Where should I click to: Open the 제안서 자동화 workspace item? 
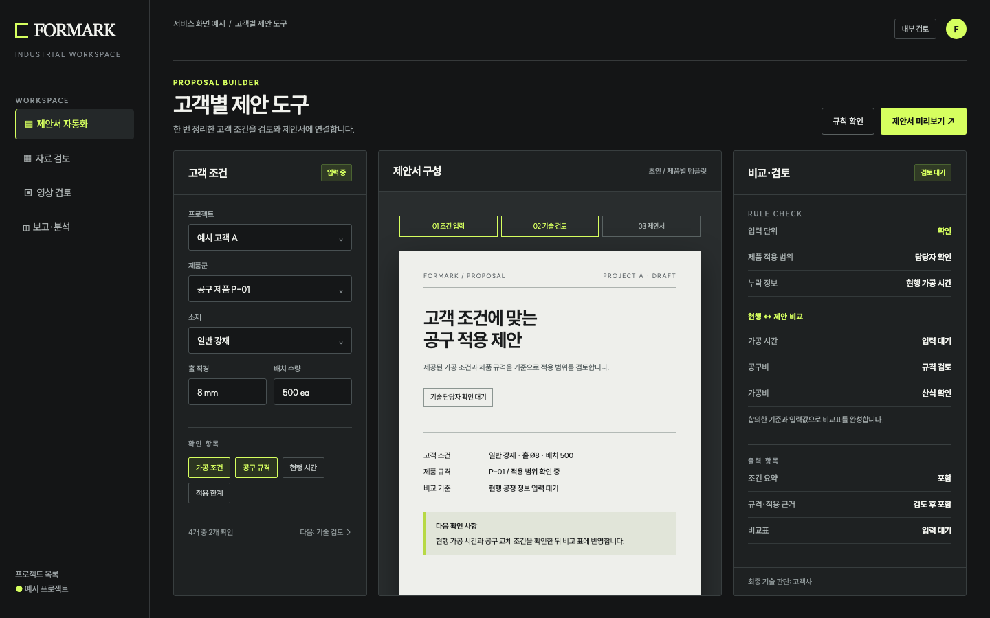click(74, 124)
